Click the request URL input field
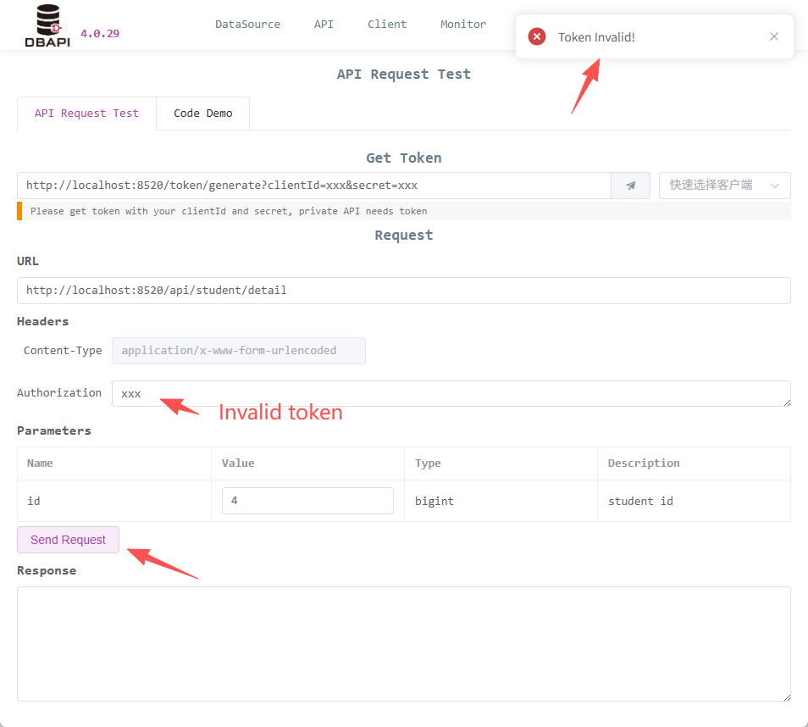 click(403, 291)
